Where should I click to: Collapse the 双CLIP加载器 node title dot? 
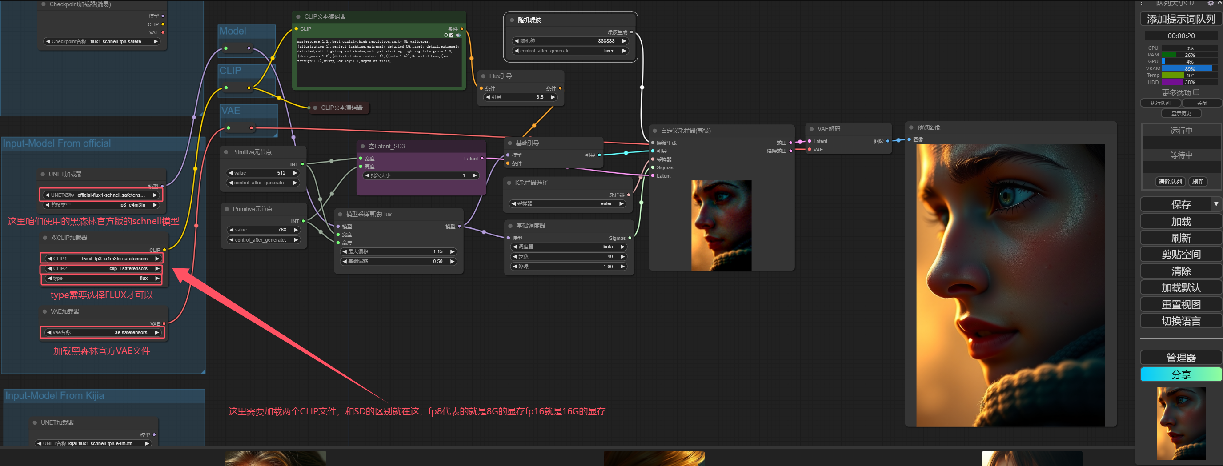click(45, 238)
